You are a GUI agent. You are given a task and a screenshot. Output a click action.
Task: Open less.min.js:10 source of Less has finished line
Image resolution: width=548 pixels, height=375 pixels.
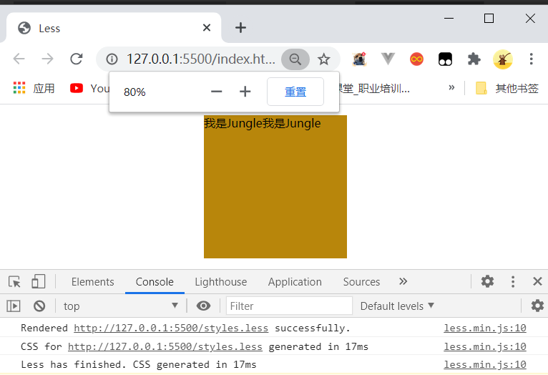point(485,364)
